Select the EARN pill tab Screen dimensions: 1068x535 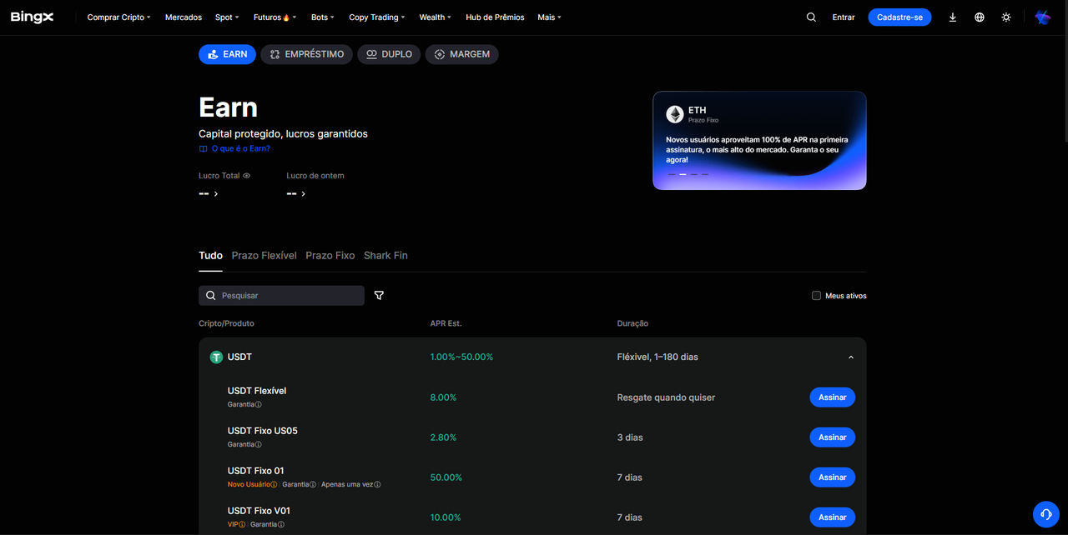pos(227,54)
